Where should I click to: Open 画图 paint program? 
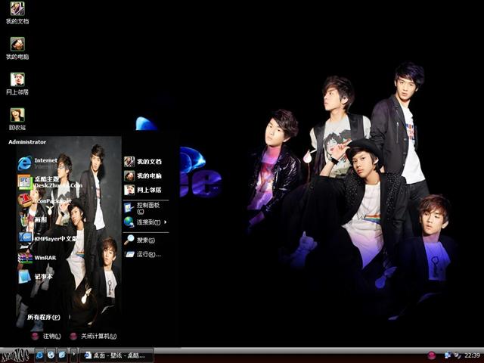coord(33,220)
